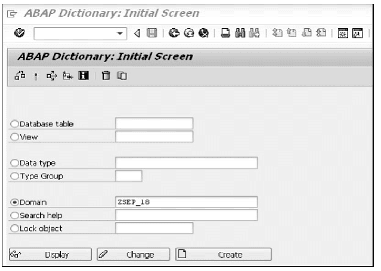Image resolution: width=381 pixels, height=271 pixels.
Task: Click the Activate matchstick icon
Action: [x=36, y=76]
